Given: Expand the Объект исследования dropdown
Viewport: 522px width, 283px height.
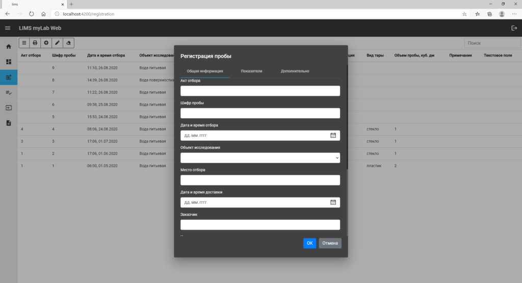Looking at the screenshot, I should click(260, 158).
